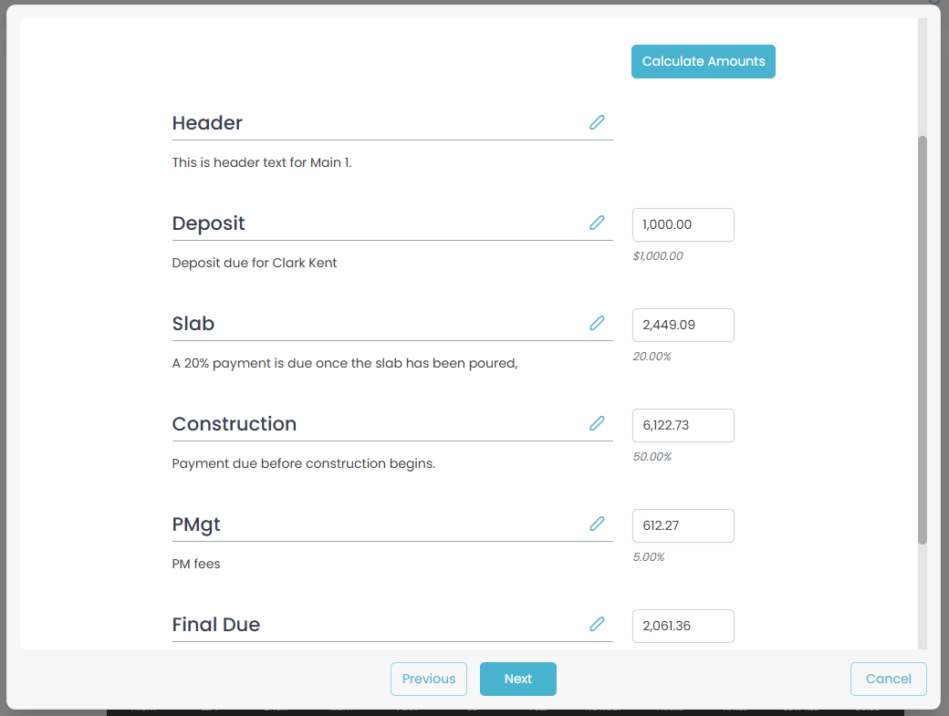Focus the Final Due amount field 2,061.36

click(683, 626)
